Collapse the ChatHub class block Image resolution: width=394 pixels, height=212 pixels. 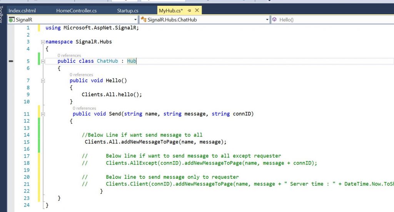pyautogui.click(x=43, y=61)
